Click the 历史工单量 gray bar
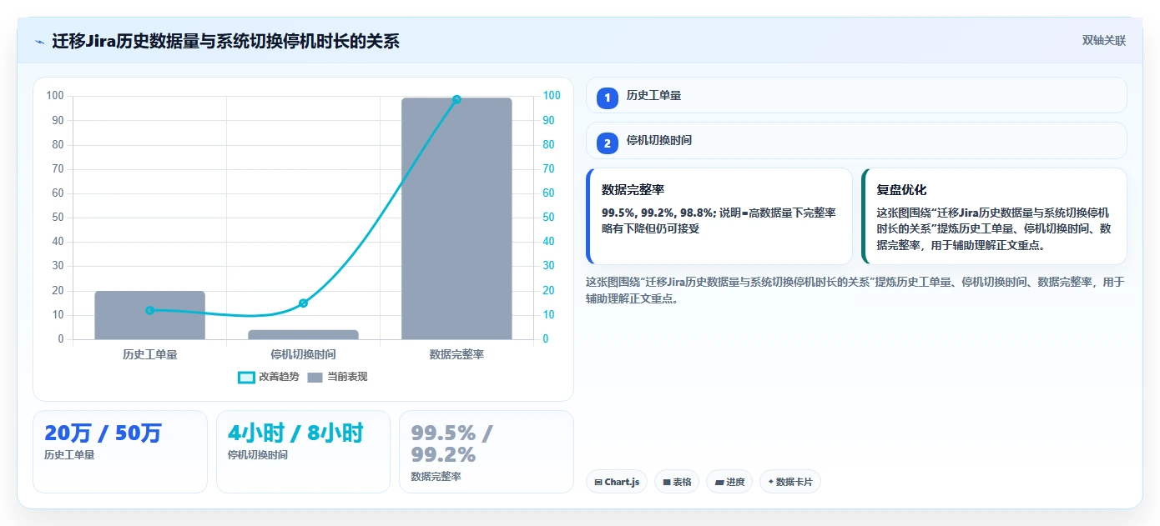Screen dimensions: 1160x526 [150, 315]
